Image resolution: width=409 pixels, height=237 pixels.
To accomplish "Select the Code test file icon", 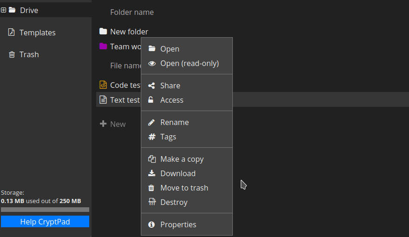I will pyautogui.click(x=103, y=85).
